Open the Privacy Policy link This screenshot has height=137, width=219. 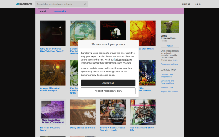[x=122, y=60]
